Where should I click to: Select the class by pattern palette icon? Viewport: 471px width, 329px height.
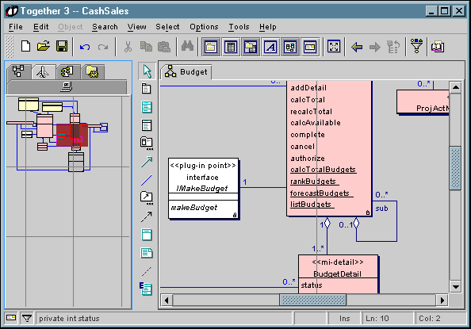click(x=147, y=143)
